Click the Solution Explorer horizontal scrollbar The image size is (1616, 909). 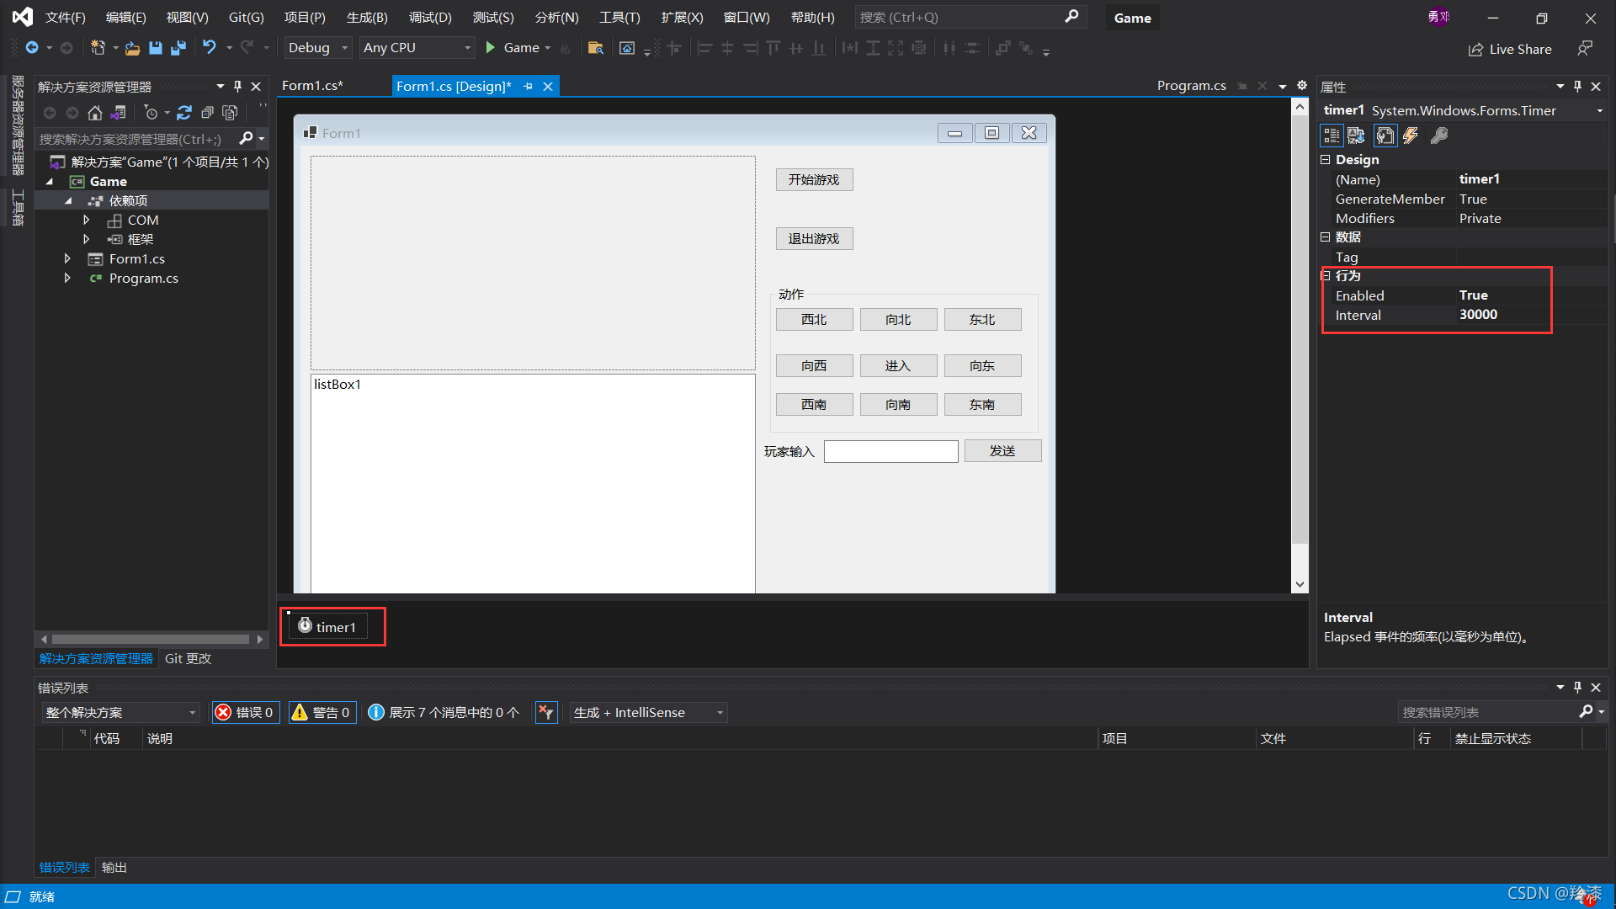point(151,640)
